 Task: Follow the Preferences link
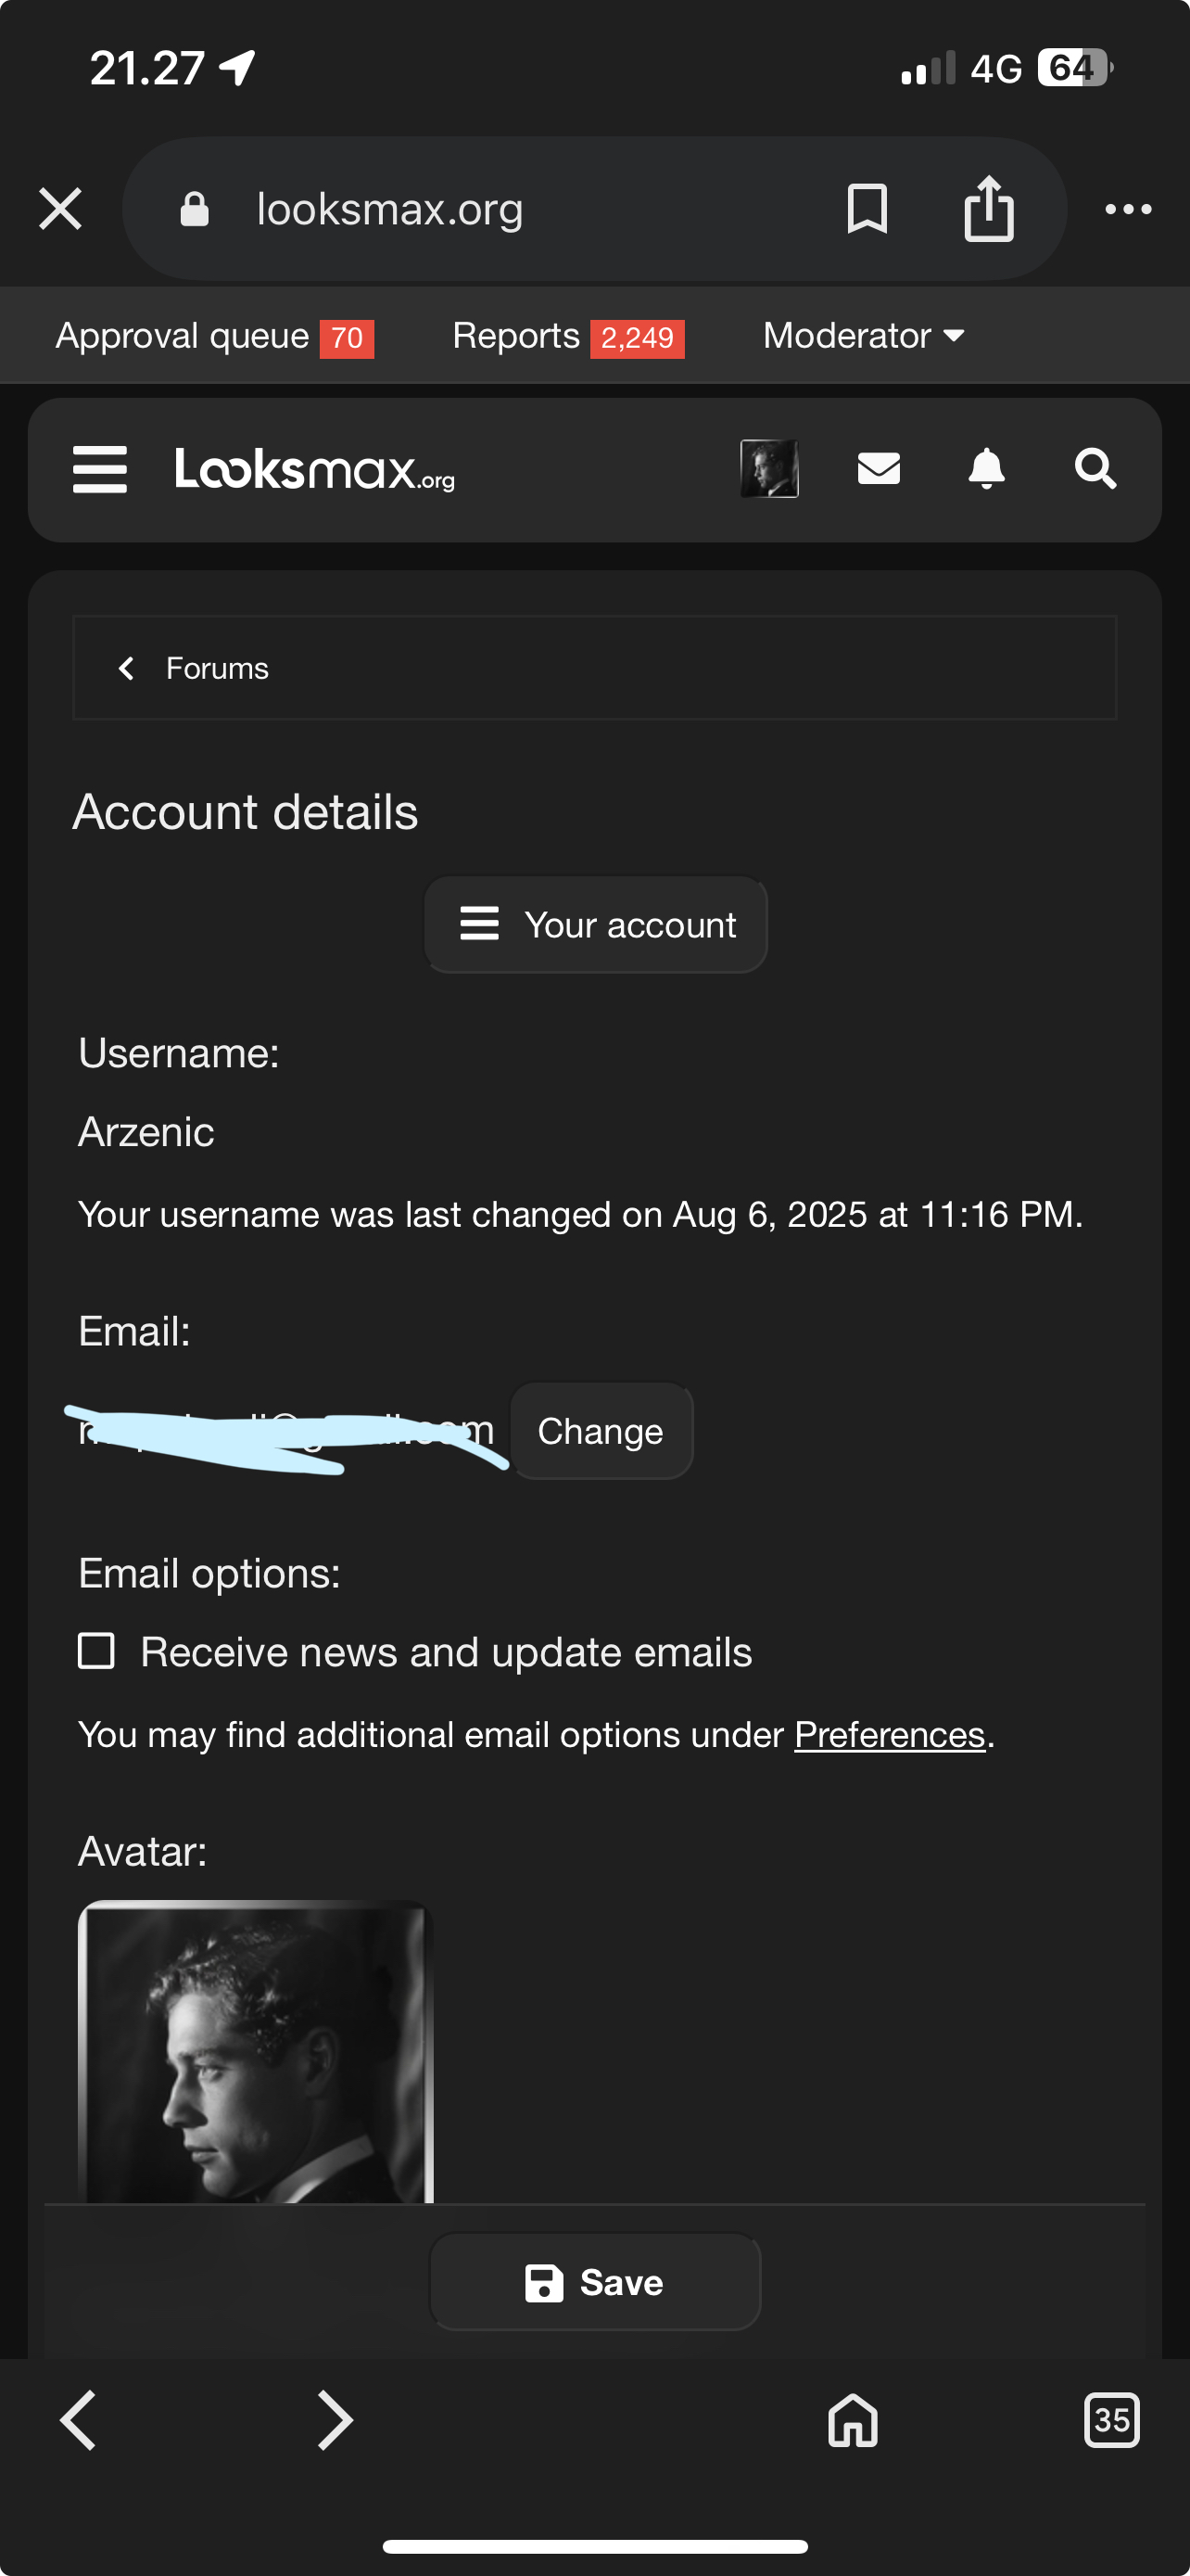pos(889,1735)
